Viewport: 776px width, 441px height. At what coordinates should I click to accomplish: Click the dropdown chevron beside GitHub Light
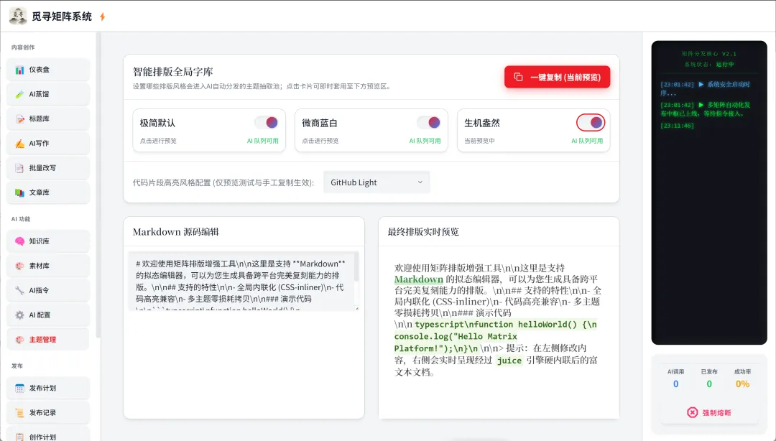click(x=420, y=182)
